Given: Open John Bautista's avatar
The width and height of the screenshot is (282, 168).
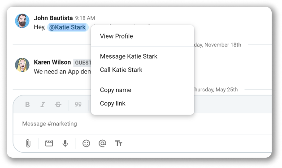Looking at the screenshot, I should pyautogui.click(x=22, y=21).
